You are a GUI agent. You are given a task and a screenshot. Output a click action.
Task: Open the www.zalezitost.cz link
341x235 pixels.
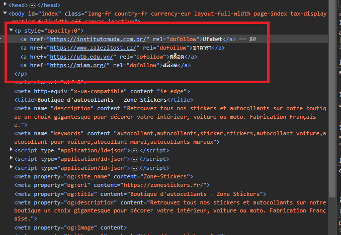pos(93,48)
